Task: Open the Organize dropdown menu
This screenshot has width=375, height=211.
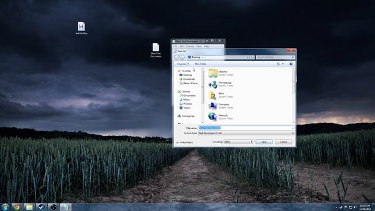Action: coord(183,64)
